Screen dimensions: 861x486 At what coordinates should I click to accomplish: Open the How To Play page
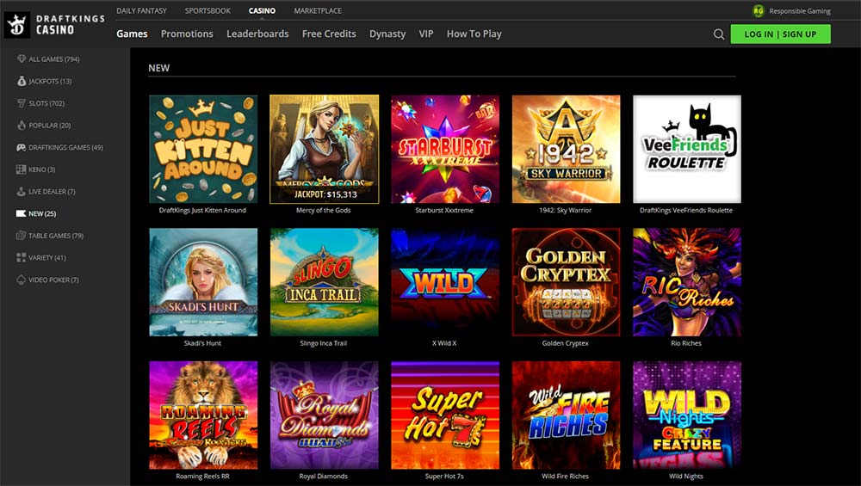pyautogui.click(x=474, y=34)
